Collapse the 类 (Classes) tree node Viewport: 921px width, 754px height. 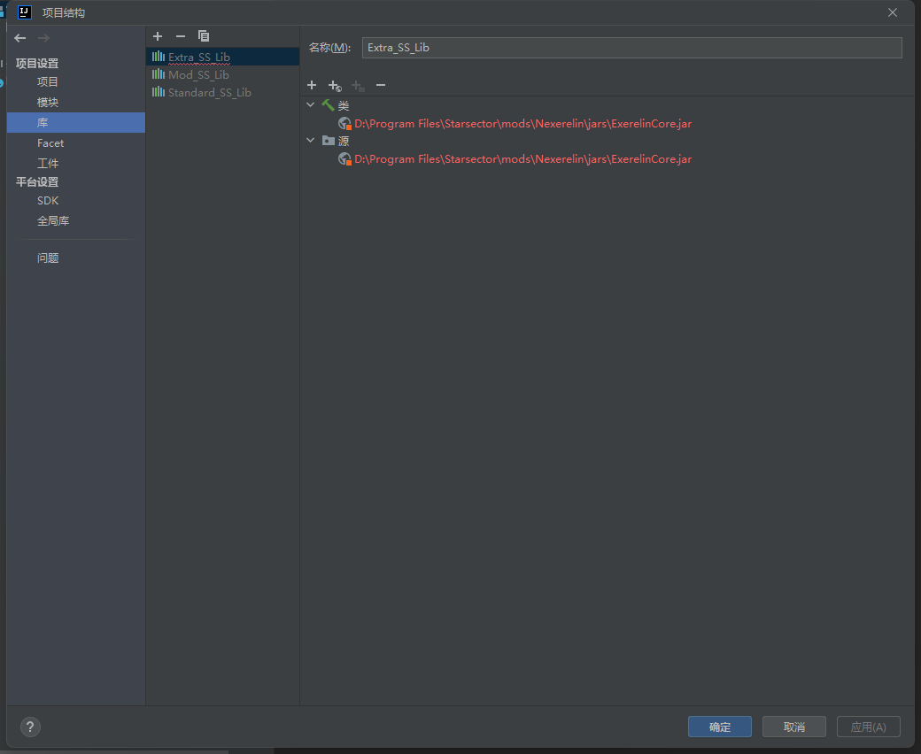click(x=311, y=105)
